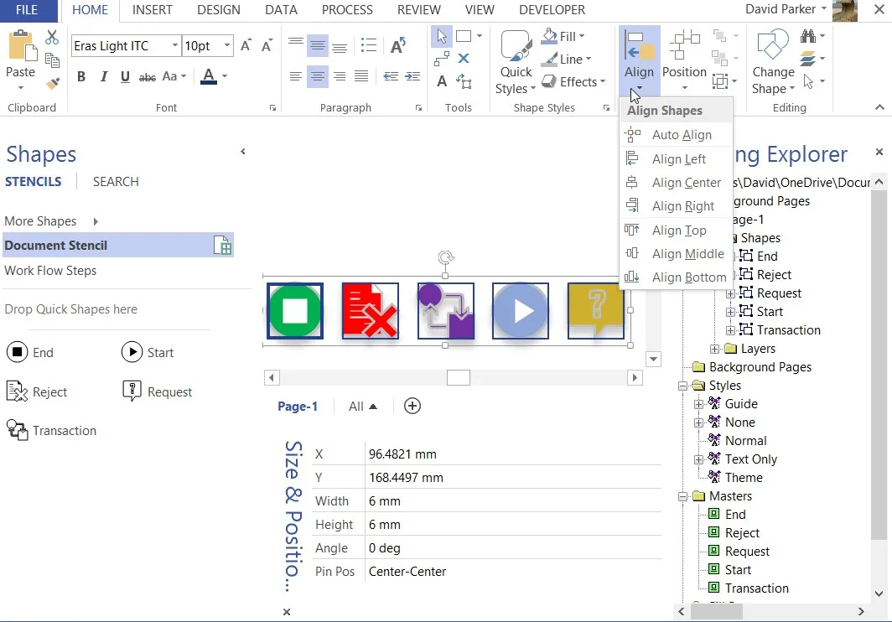Open More Shapes menu
The width and height of the screenshot is (892, 622).
51,221
